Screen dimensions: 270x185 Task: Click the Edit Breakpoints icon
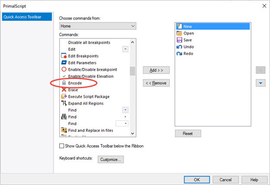[64, 56]
